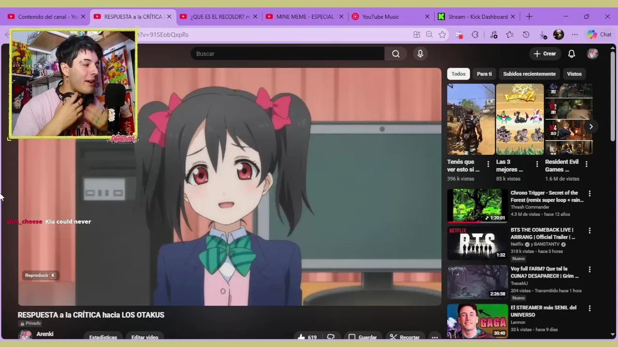The image size is (618, 347).
Task: Click the Buscar search field
Action: (x=288, y=53)
